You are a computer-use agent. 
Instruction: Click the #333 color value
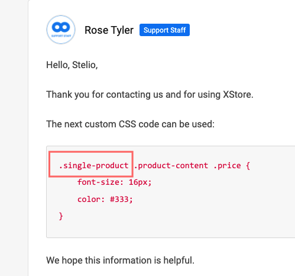tap(119, 199)
